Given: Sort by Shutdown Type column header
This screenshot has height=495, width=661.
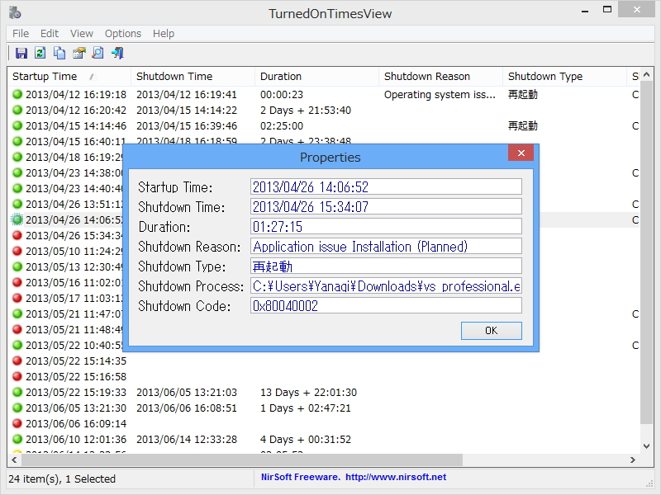Looking at the screenshot, I should [564, 76].
